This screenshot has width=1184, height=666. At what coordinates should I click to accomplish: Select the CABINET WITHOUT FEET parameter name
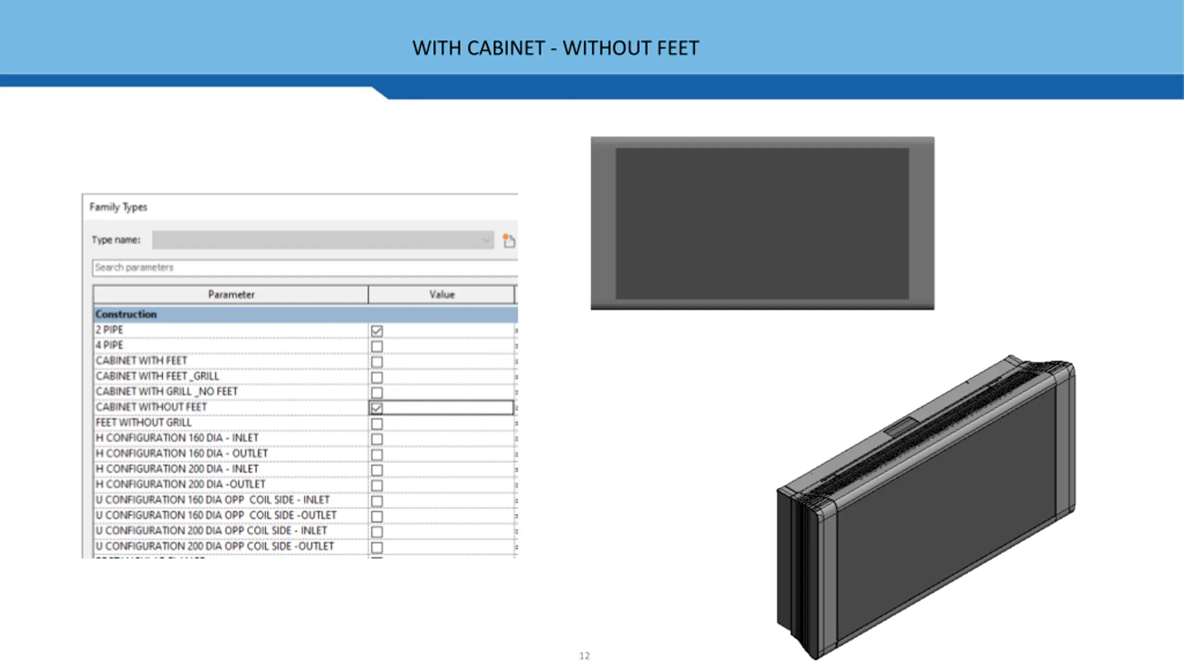151,407
